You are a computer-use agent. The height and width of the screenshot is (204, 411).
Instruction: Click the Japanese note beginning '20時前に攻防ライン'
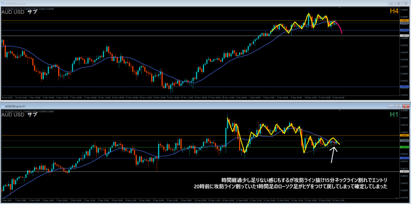291,186
